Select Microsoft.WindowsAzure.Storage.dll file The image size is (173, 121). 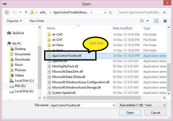tap(77, 87)
